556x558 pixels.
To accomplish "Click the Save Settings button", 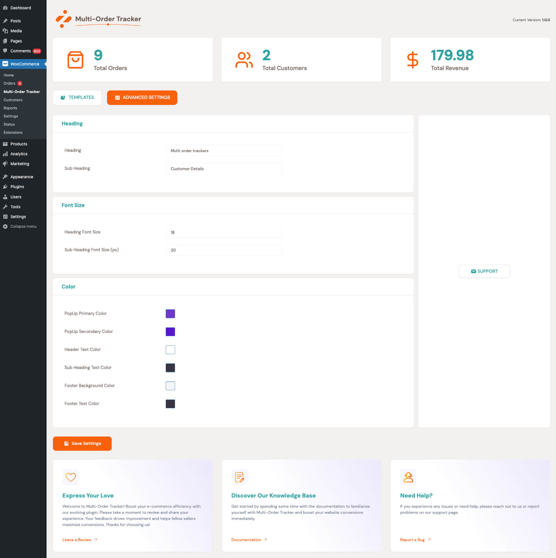I will click(x=82, y=444).
